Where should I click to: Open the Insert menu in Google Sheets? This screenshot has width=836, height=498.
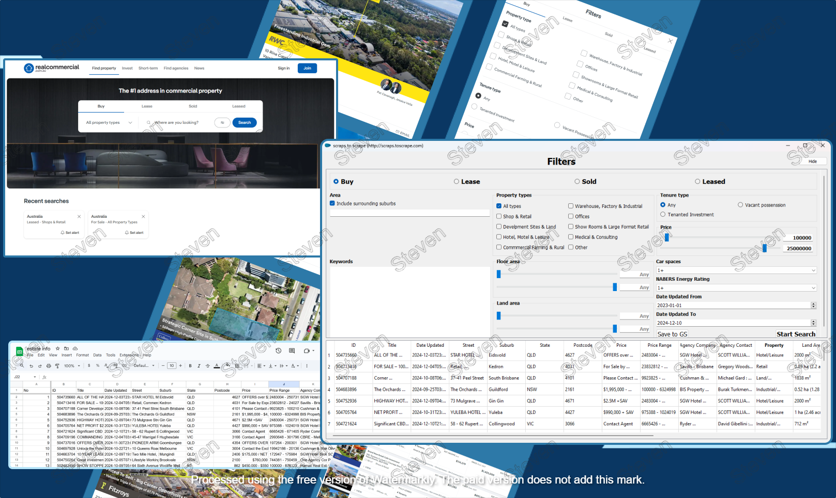point(67,355)
